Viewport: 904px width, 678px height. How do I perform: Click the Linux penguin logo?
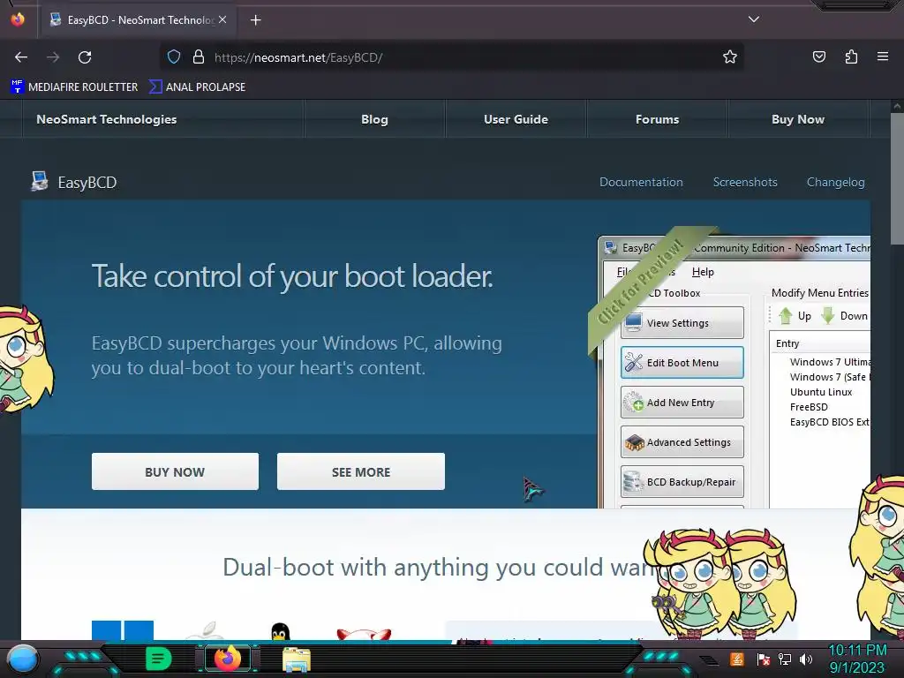(x=280, y=631)
